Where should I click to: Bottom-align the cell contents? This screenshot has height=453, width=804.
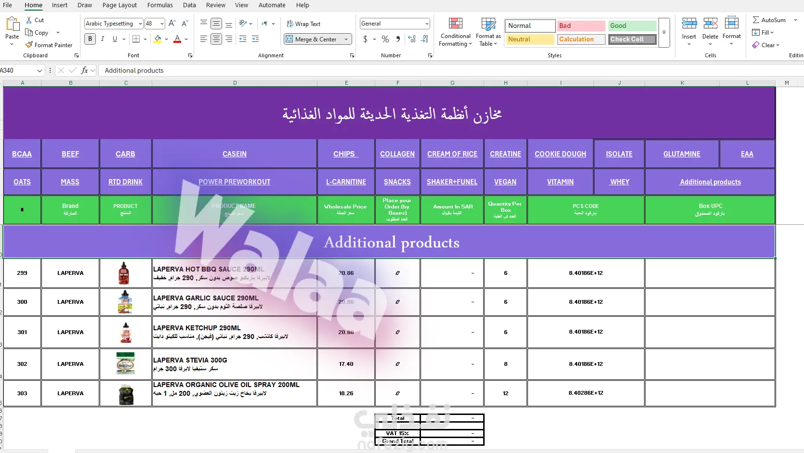(229, 24)
